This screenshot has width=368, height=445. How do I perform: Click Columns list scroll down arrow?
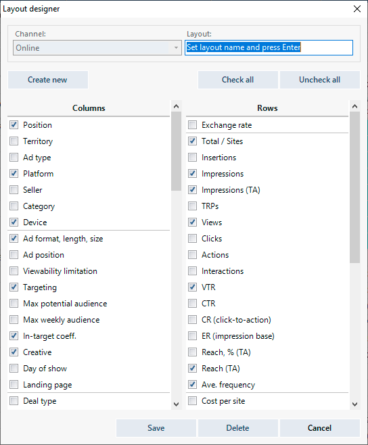(x=176, y=404)
